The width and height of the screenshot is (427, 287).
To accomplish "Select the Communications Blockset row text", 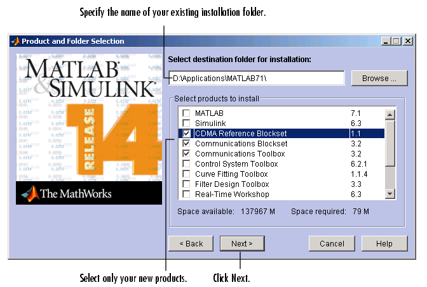I will [x=241, y=143].
